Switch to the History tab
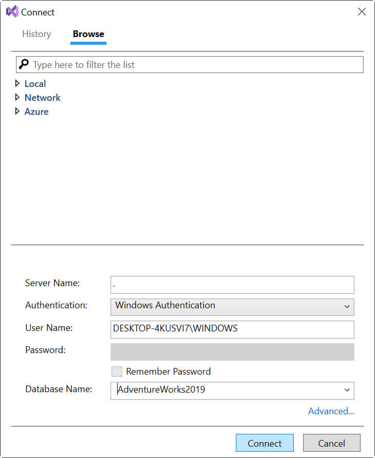375x458 pixels. pyautogui.click(x=36, y=34)
